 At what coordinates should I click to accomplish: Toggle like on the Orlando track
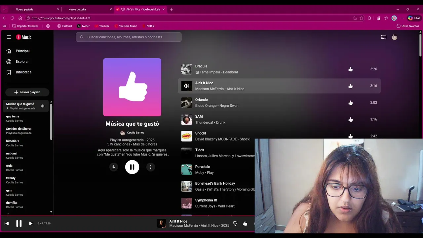(351, 103)
